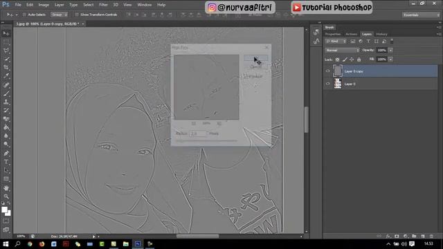The width and height of the screenshot is (443, 249).
Task: Click the Layer 0 thumbnail
Action: point(338,84)
